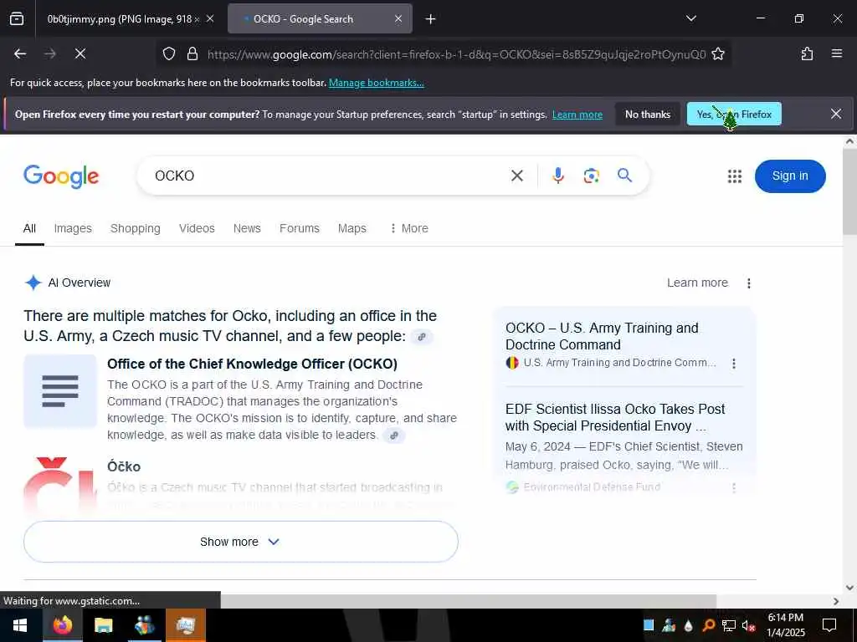Open the Extensions puzzle icon

(807, 53)
